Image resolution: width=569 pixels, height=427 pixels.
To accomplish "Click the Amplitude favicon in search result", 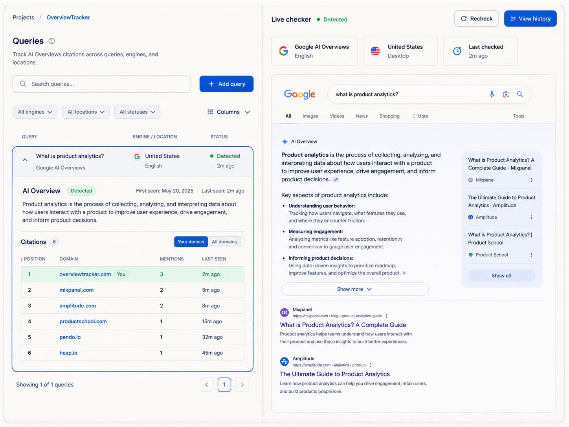I will 284,362.
